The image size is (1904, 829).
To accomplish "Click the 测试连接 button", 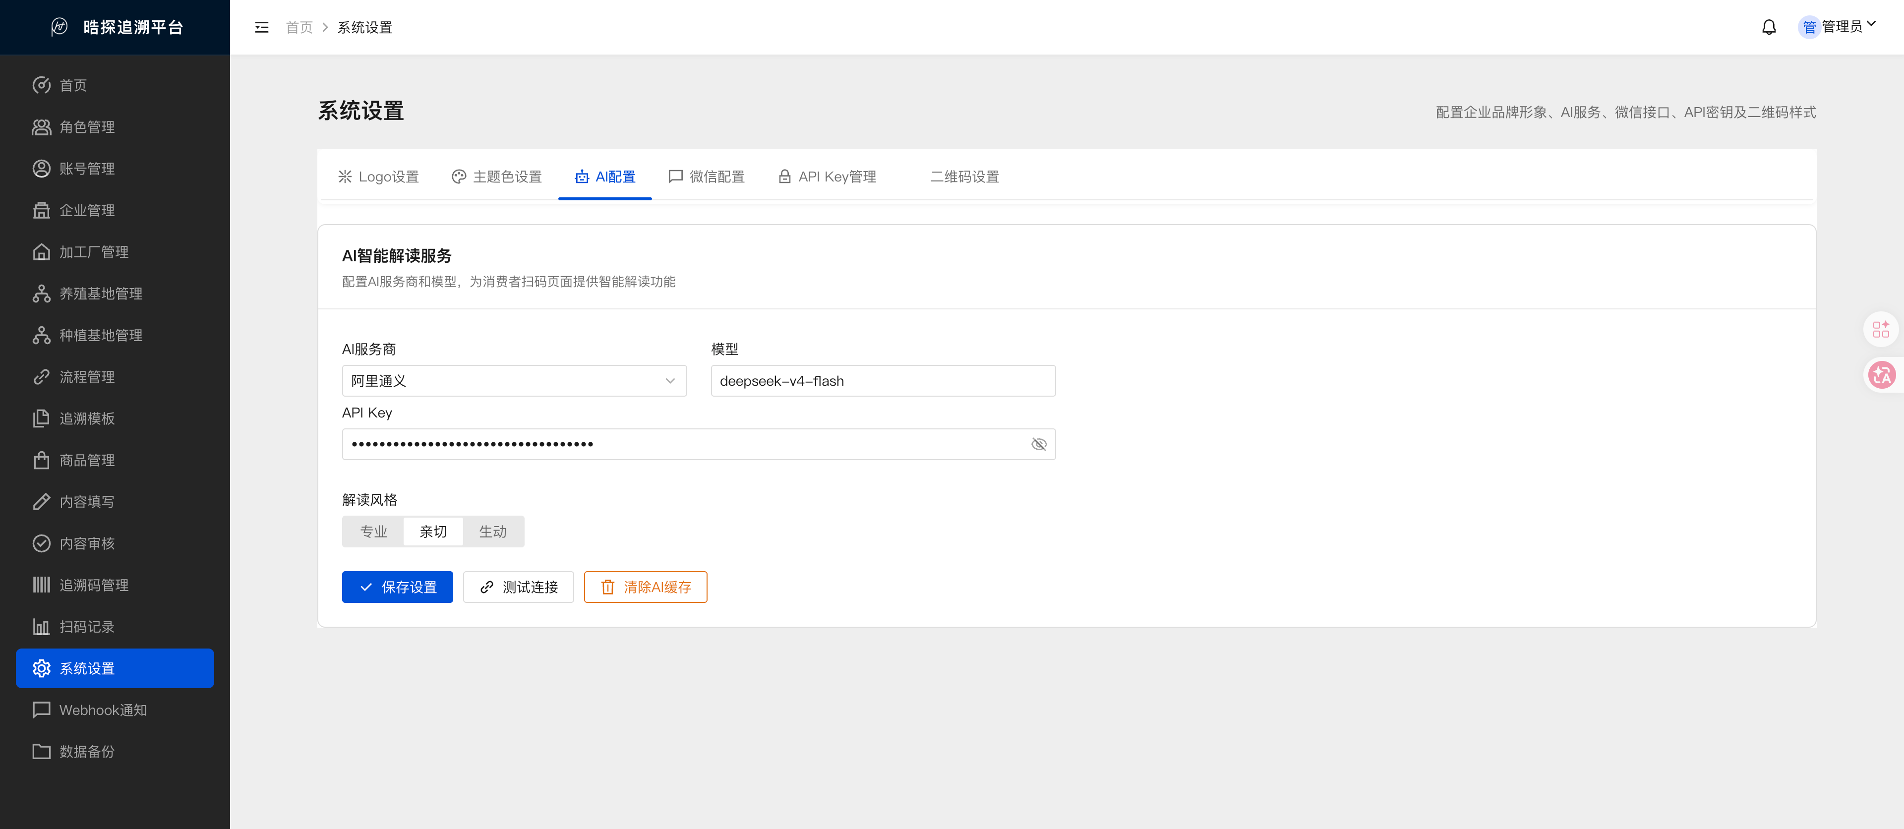I will point(519,588).
